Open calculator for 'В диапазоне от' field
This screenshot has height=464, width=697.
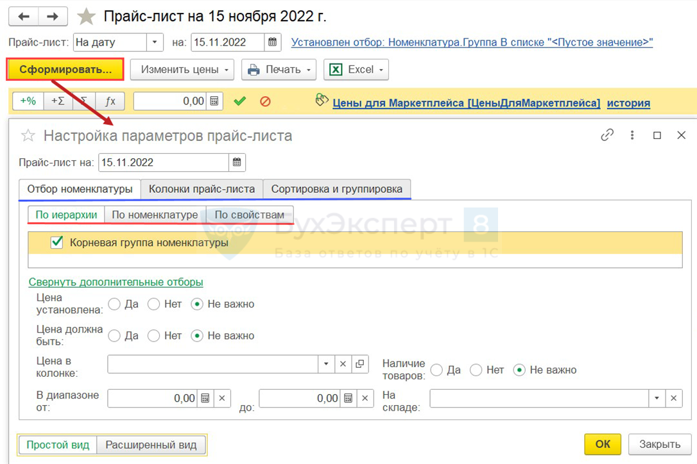[x=205, y=398]
